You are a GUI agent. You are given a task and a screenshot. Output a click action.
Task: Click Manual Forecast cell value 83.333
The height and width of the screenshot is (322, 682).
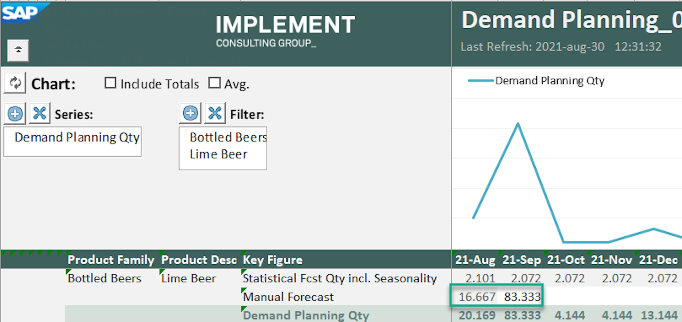click(521, 297)
